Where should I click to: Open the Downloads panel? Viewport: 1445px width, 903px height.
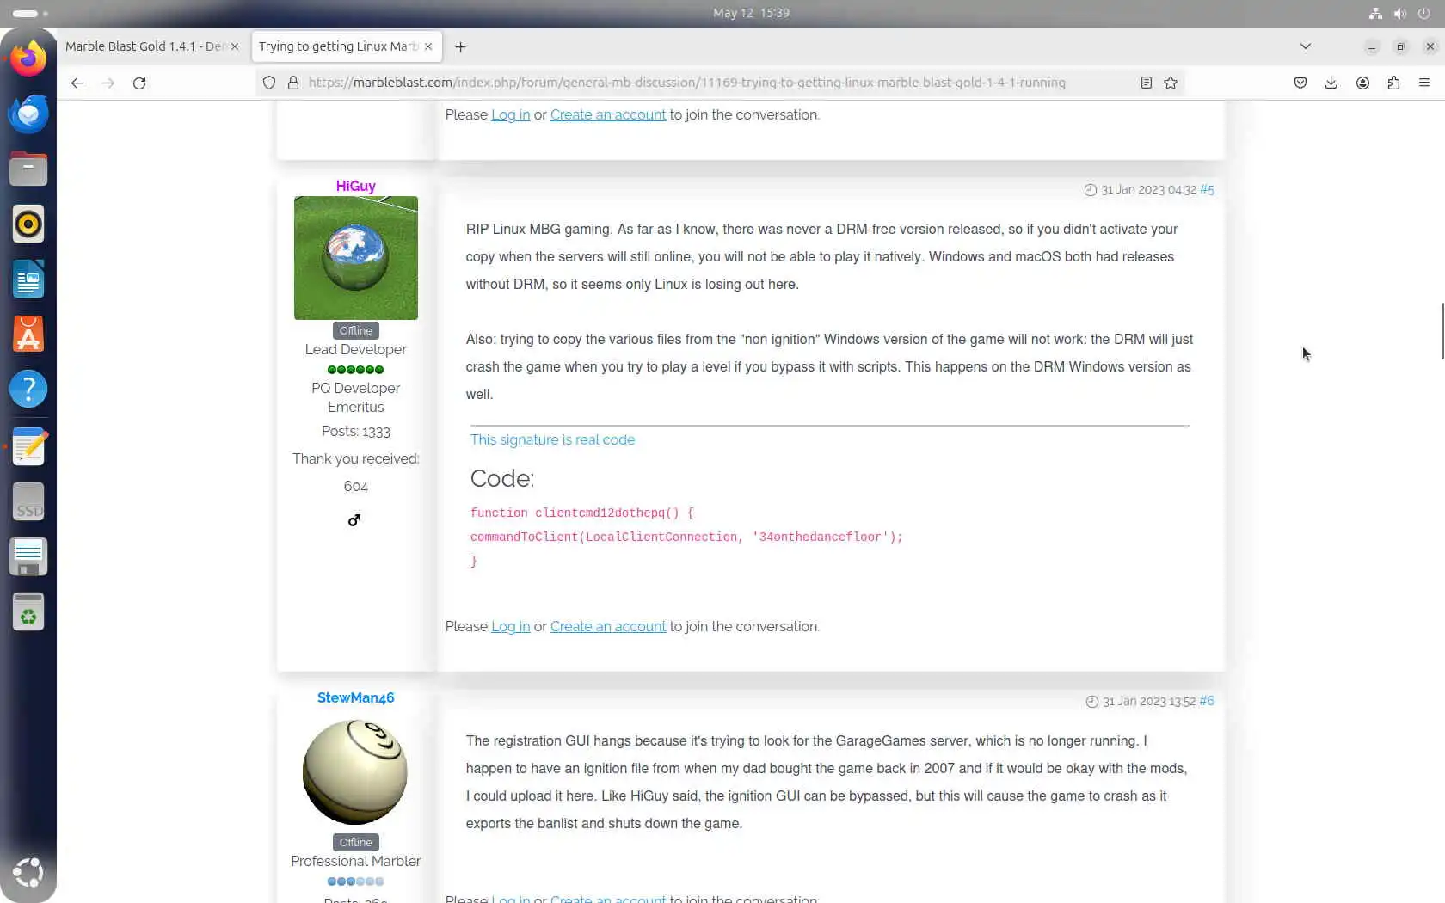1331,83
